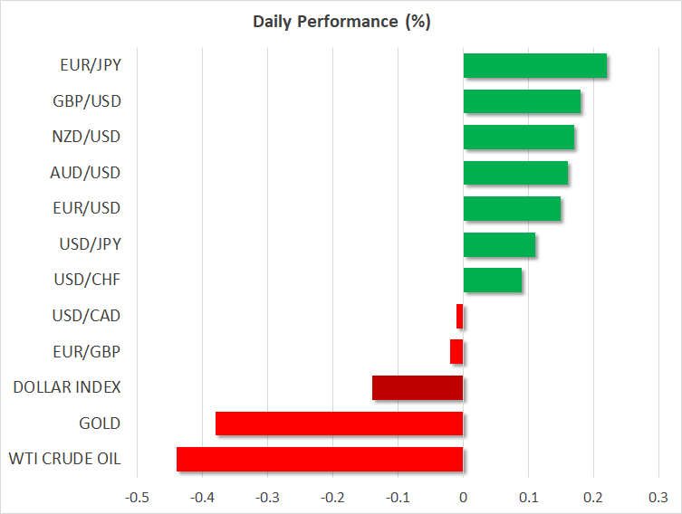
Task: Click the Daily Performance (%) chart title
Action: [x=341, y=22]
